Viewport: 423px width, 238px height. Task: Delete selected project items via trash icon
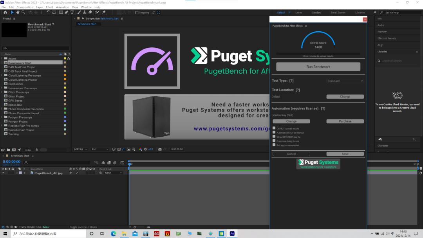point(37,150)
